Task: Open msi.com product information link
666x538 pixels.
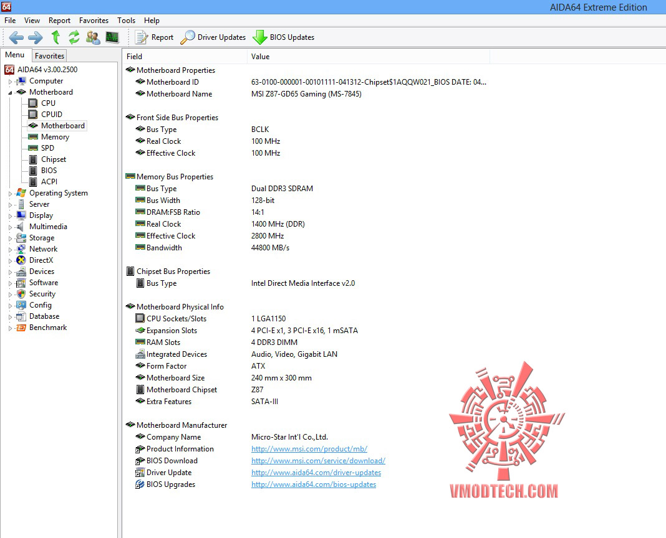Action: (x=309, y=449)
